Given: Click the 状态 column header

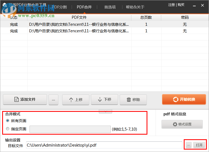Looking at the screenshot, I should (x=14, y=17).
